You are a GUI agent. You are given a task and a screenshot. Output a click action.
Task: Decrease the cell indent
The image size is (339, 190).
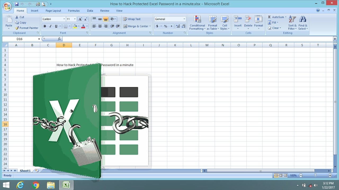112,26
